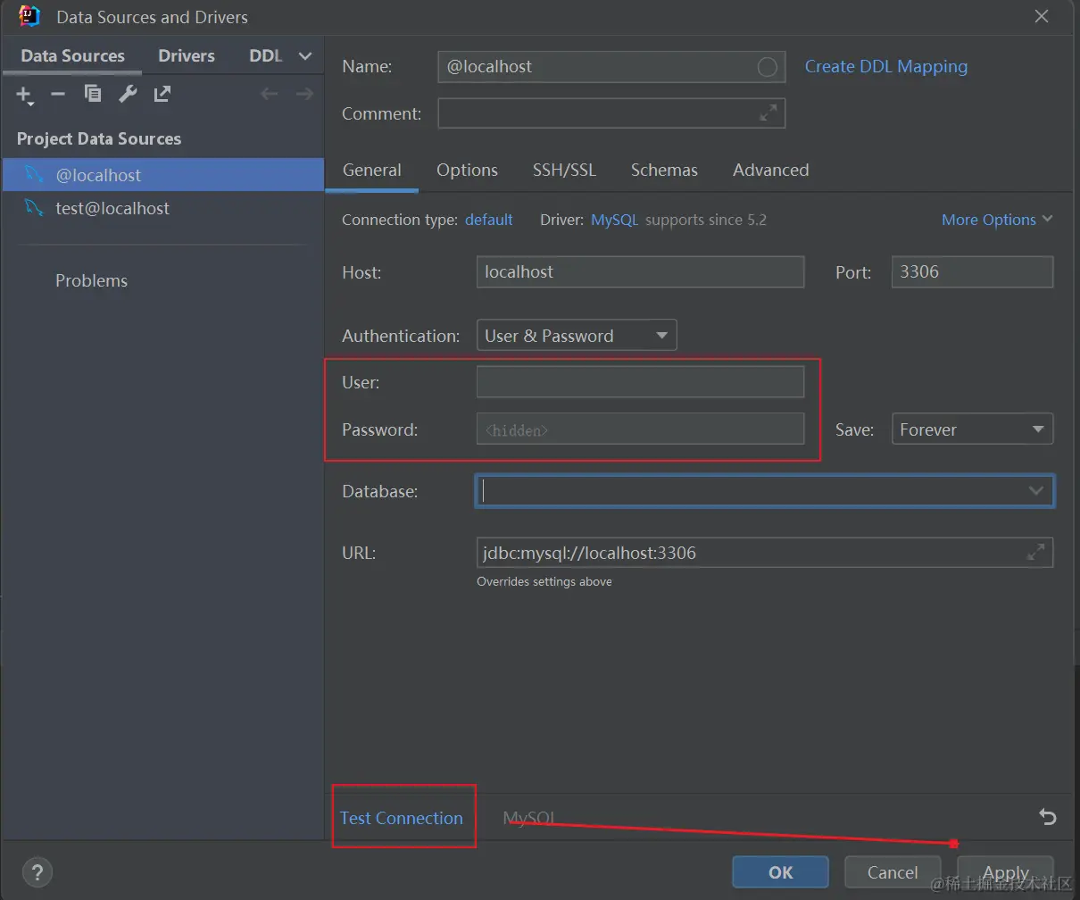Click the make global export icon

[162, 94]
